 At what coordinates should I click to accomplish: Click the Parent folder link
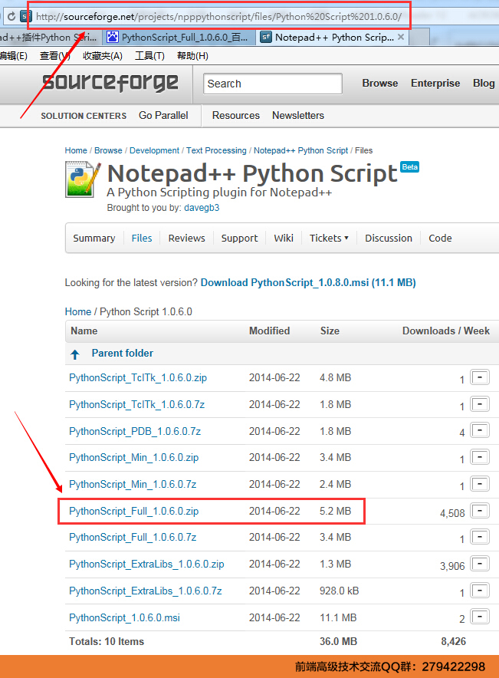pyautogui.click(x=123, y=354)
